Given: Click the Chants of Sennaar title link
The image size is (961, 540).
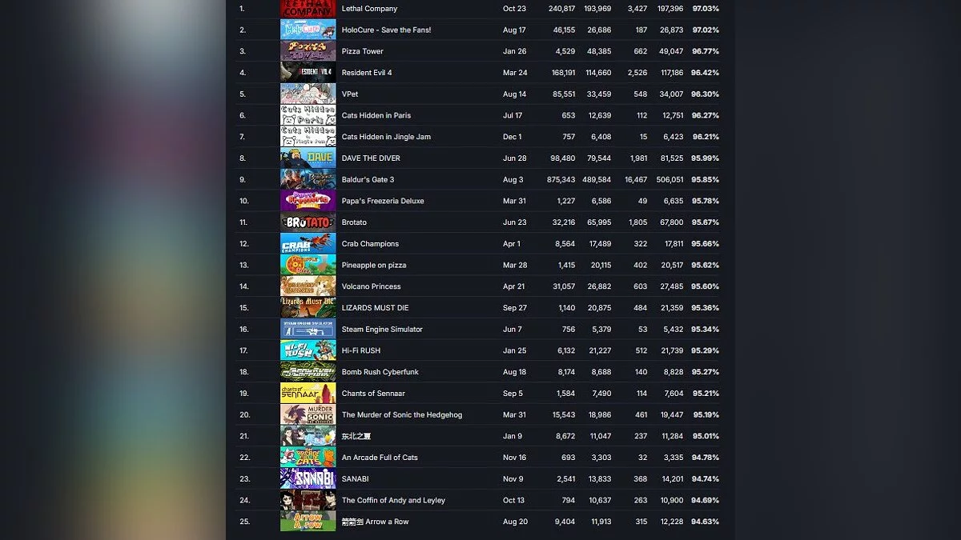Looking at the screenshot, I should click(x=373, y=393).
